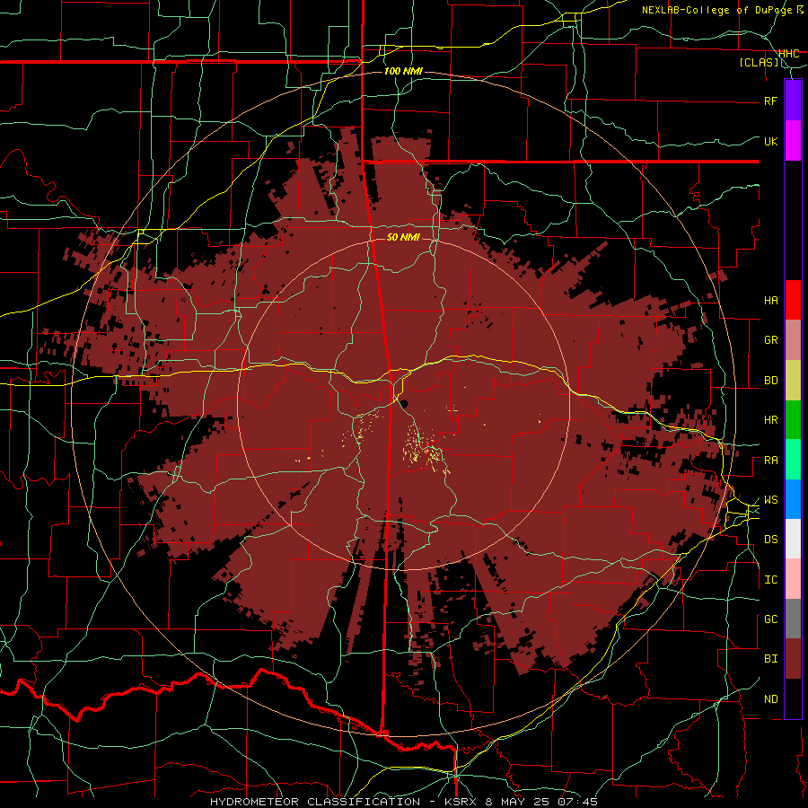Click the DS legend label
This screenshot has width=808, height=808.
771,540
